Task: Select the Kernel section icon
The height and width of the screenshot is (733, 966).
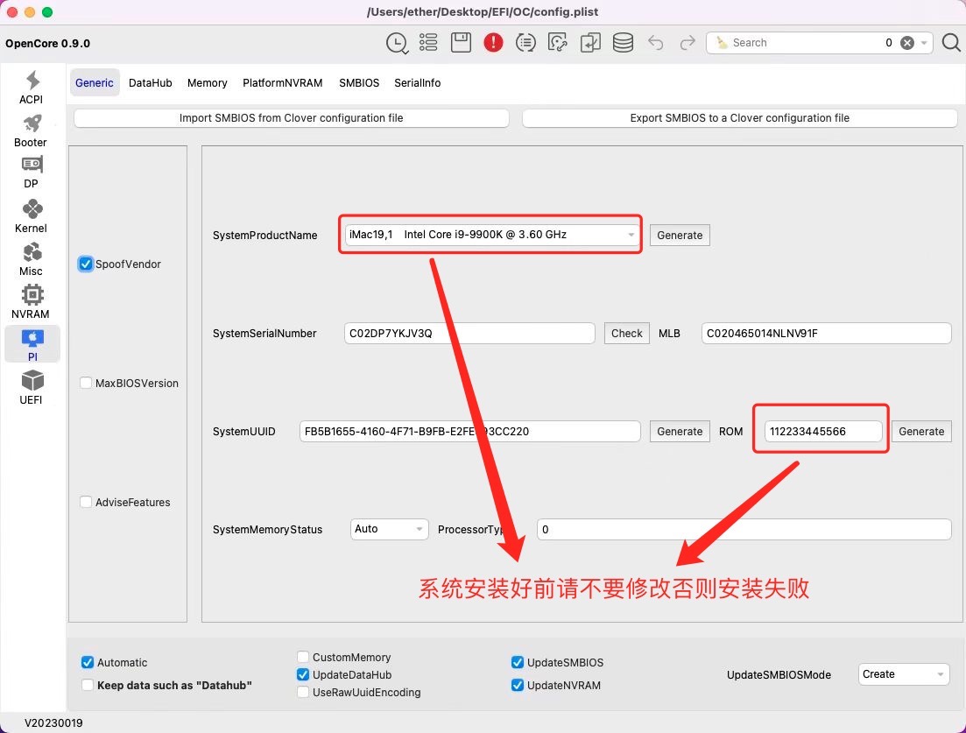Action: [32, 215]
